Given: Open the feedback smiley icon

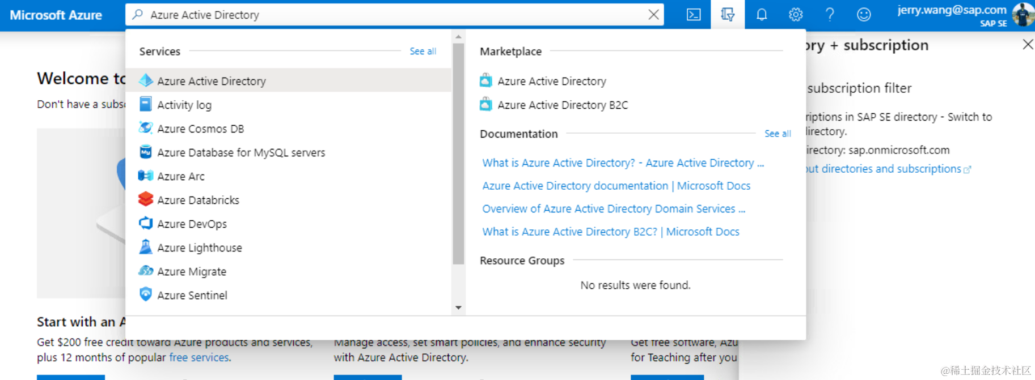Looking at the screenshot, I should (x=864, y=15).
